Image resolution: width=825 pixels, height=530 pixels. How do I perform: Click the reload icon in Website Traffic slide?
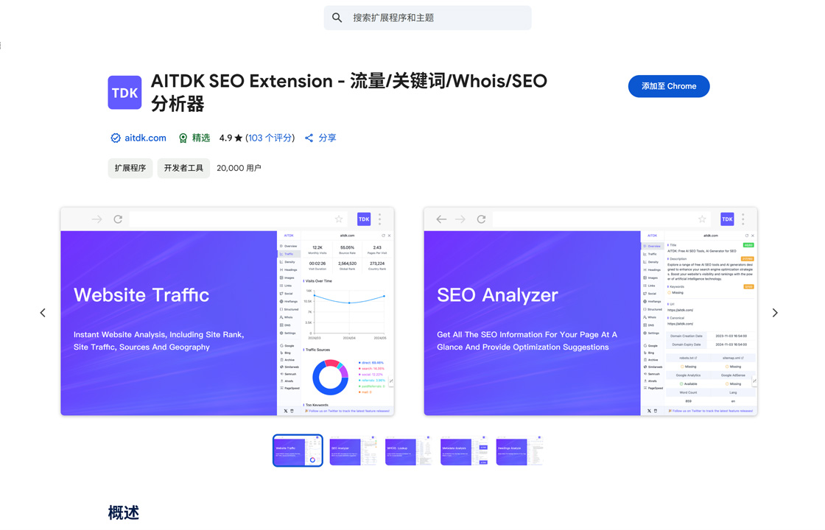[118, 219]
